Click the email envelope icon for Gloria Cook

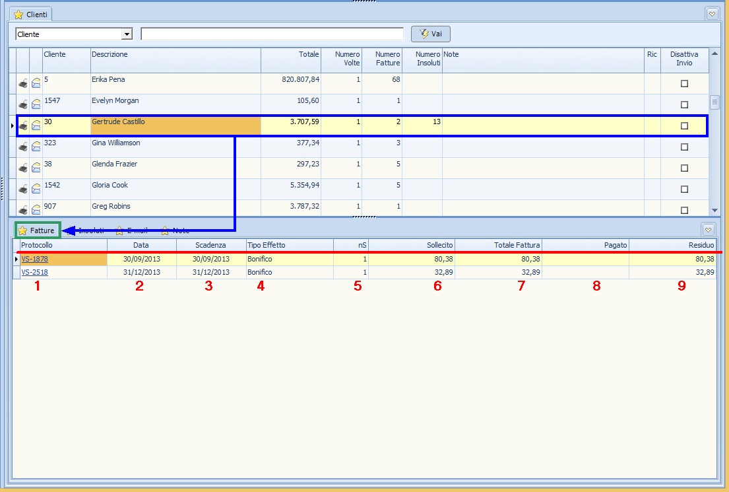[x=36, y=190]
